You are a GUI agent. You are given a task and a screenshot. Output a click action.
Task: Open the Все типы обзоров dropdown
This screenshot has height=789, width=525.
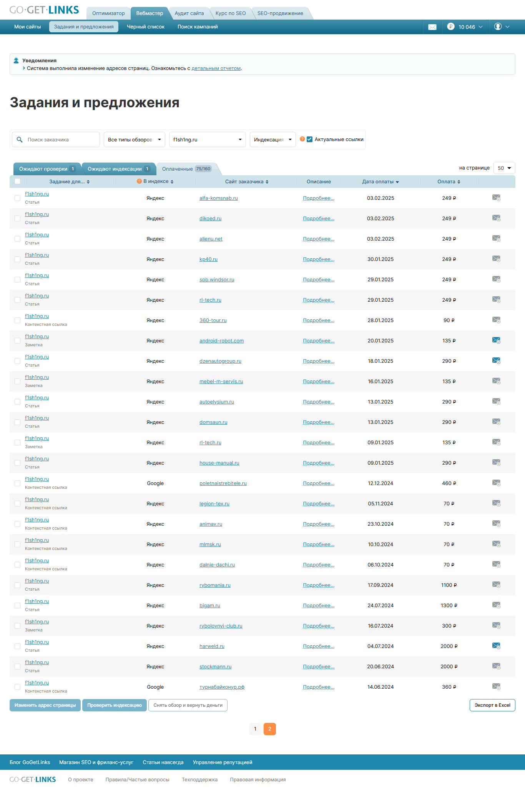coord(135,140)
